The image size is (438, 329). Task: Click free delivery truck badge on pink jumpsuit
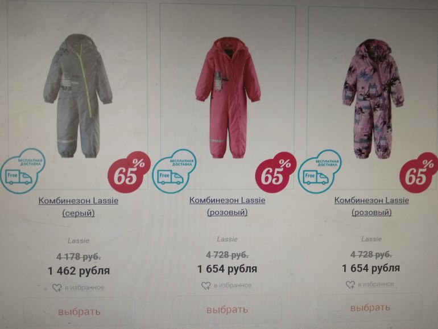(174, 172)
